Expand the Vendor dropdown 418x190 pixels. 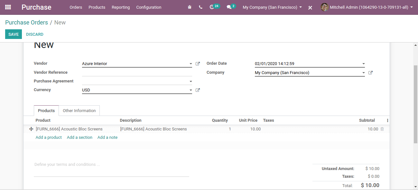(190, 64)
